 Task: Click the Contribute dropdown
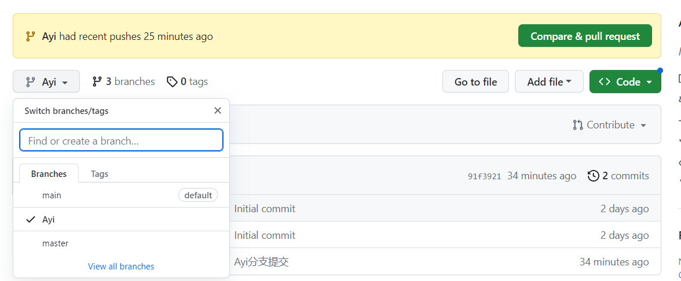pyautogui.click(x=609, y=125)
